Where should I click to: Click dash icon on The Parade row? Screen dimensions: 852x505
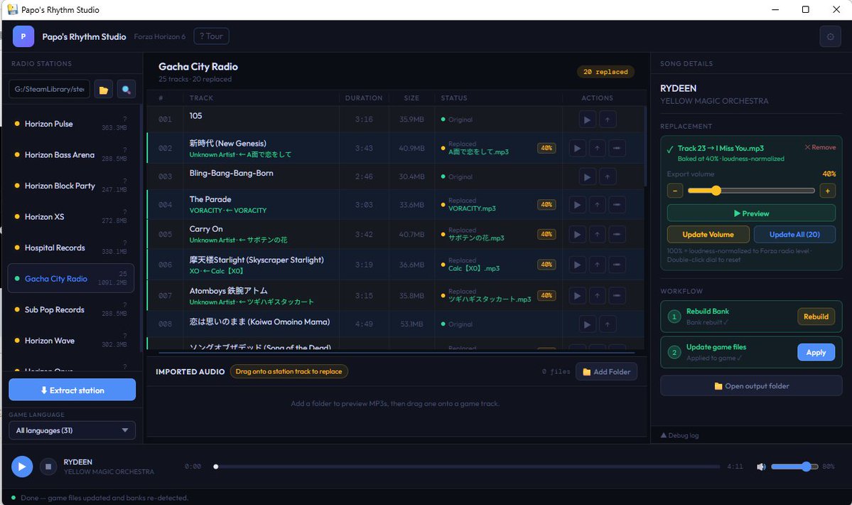click(617, 205)
